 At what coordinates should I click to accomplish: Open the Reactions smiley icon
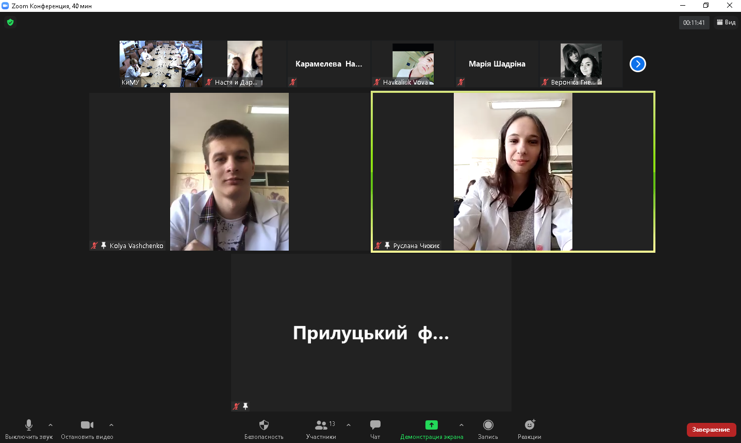[x=530, y=425]
